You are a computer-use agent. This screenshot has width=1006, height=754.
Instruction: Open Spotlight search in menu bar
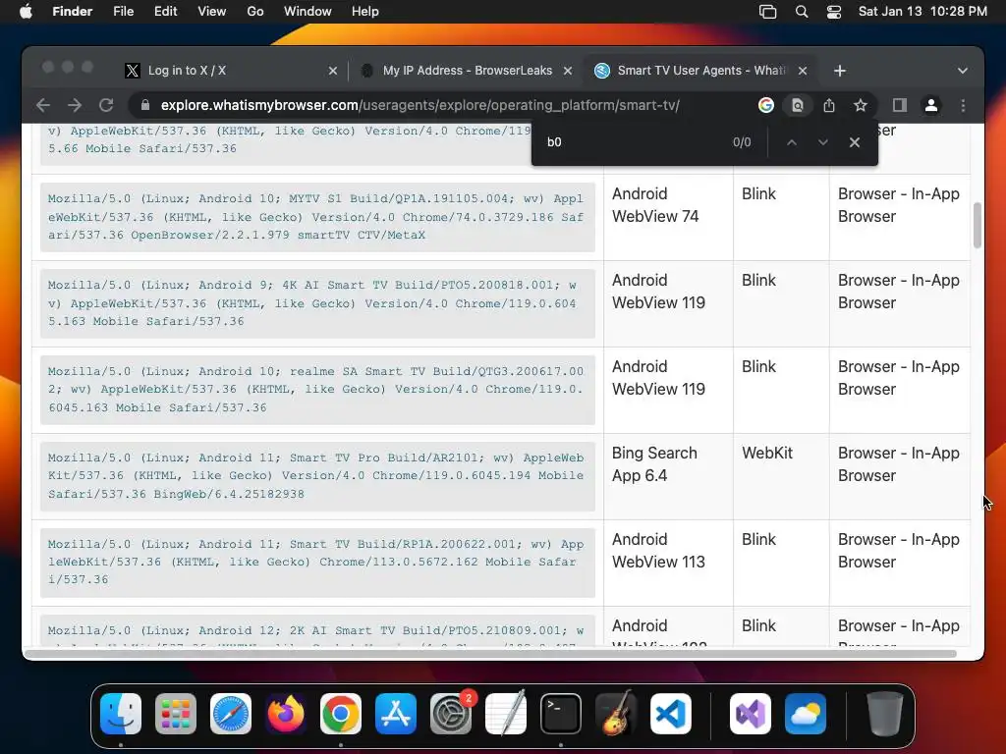pyautogui.click(x=802, y=12)
